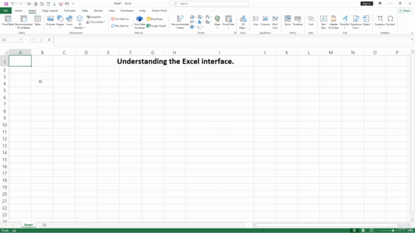Insert an Object
415x233 pixels.
tap(366, 21)
